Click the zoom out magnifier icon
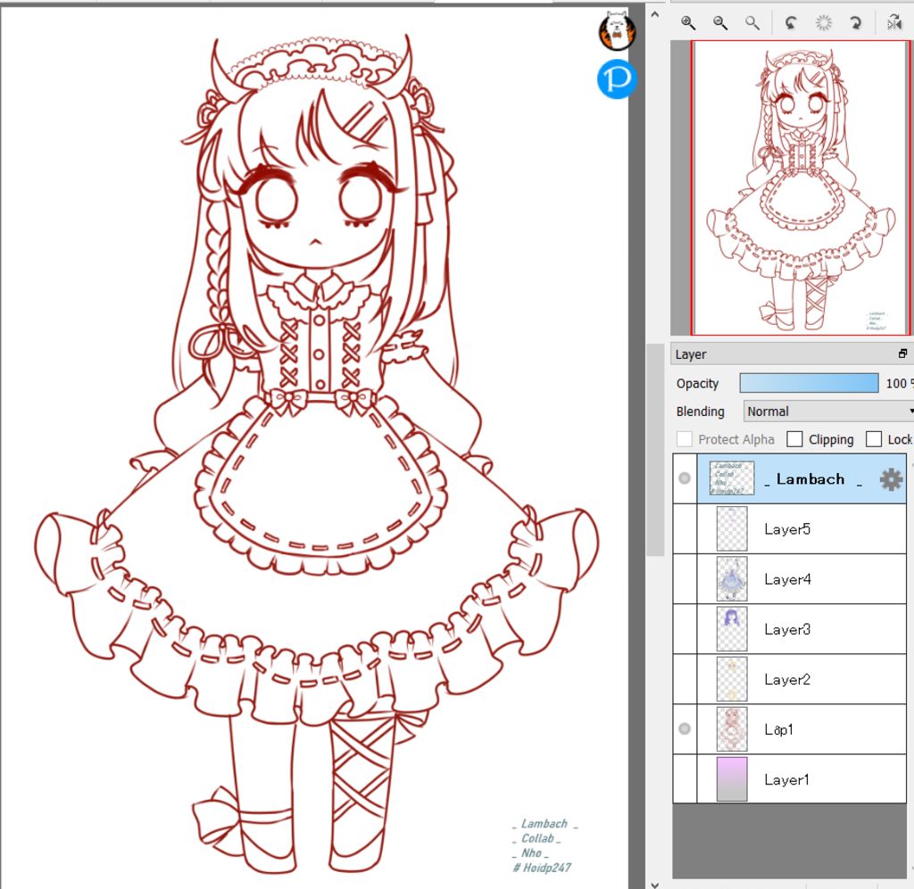This screenshot has height=889, width=914. click(x=720, y=22)
